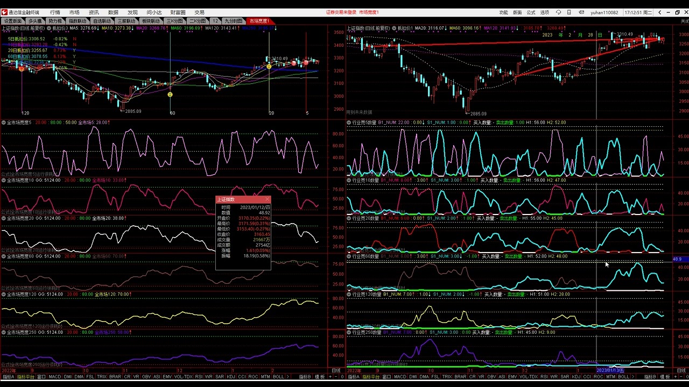Expand more indicators arrow after BOLL on left
This screenshot has height=387, width=689.
click(x=287, y=377)
